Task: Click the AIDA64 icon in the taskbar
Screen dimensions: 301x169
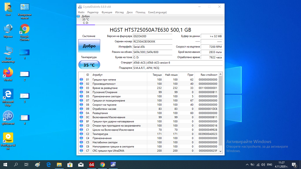Action: point(91,165)
